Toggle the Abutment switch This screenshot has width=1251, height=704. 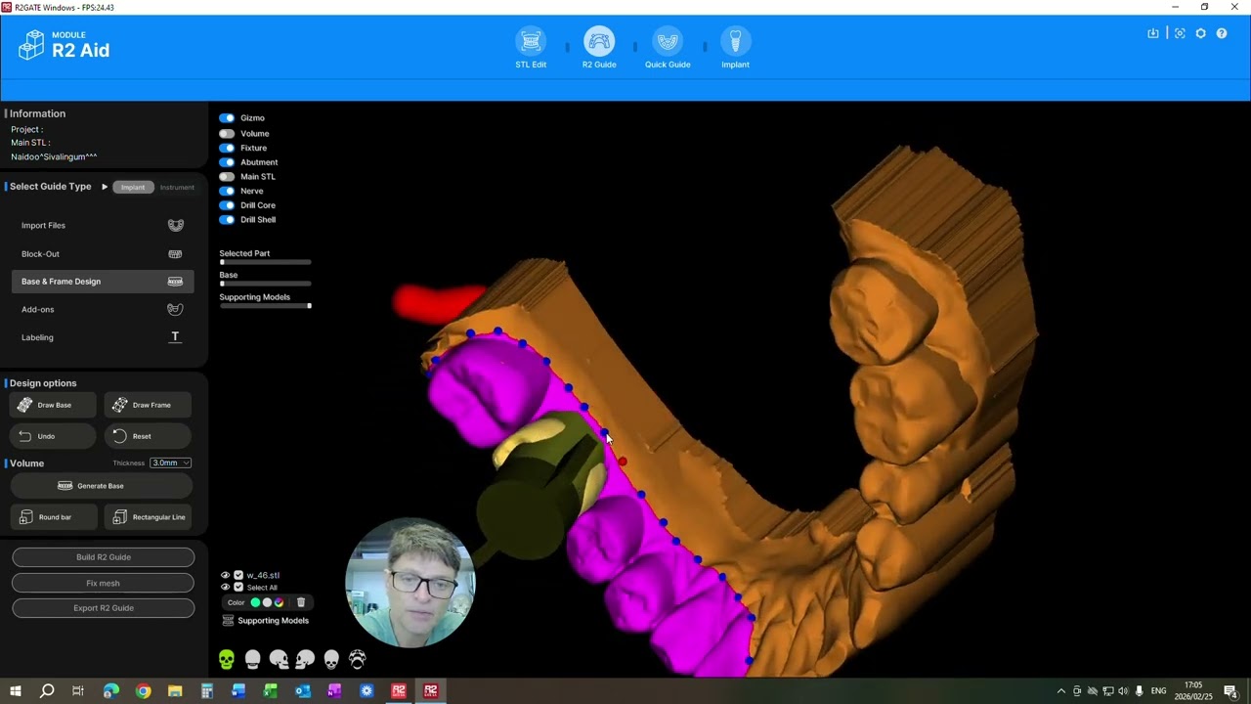click(227, 162)
